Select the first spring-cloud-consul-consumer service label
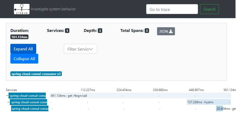The height and width of the screenshot is (138, 236). (27, 96)
